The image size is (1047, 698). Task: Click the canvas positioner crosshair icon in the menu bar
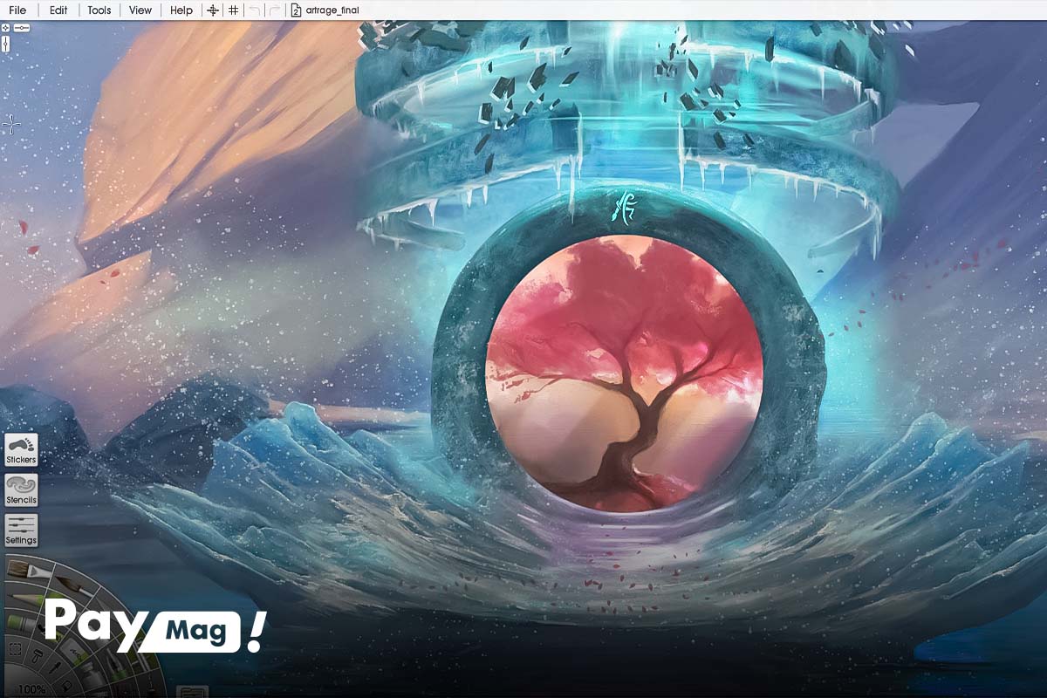pos(212,10)
